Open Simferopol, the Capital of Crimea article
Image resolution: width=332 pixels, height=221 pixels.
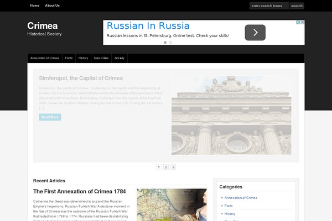(81, 78)
